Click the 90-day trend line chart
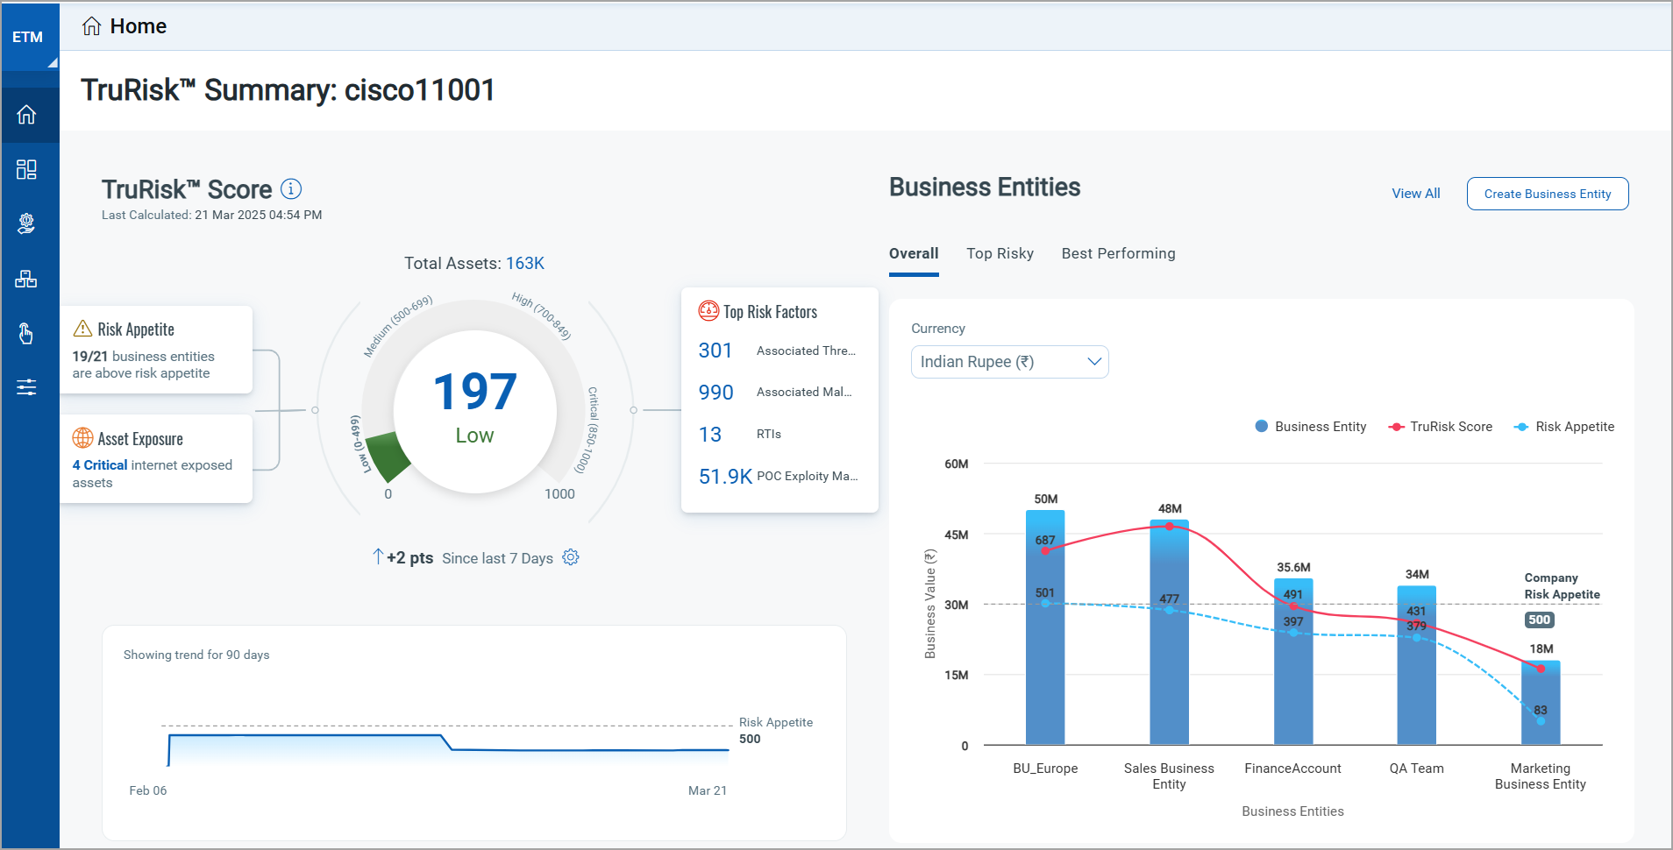The image size is (1673, 850). click(448, 748)
